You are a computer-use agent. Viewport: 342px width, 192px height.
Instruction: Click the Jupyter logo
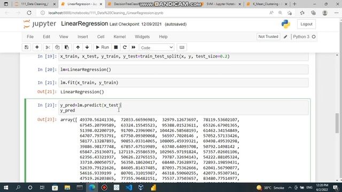click(40, 24)
